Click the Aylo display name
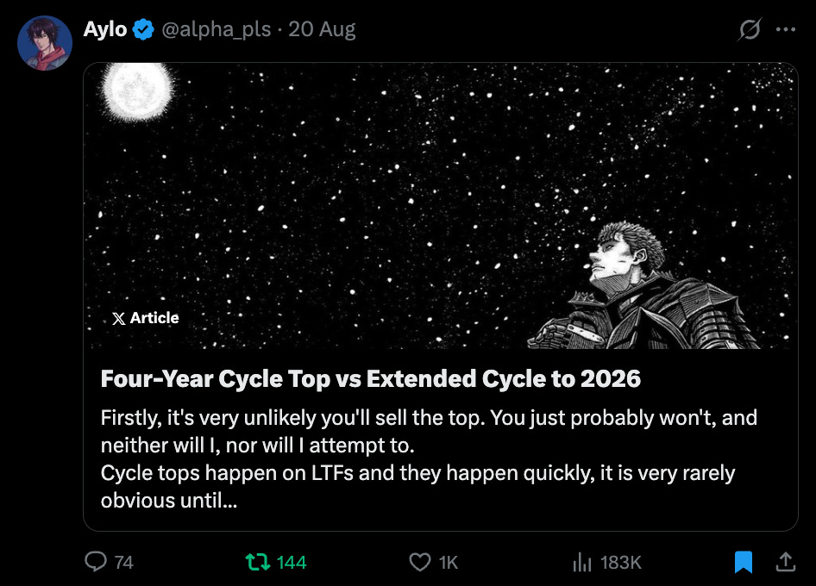The width and height of the screenshot is (816, 586). [105, 29]
